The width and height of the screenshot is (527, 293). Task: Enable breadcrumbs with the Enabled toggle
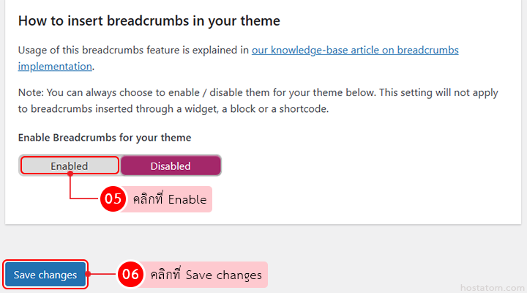pos(70,166)
